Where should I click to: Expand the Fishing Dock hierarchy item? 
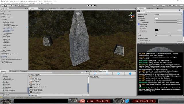click(x=2, y=35)
